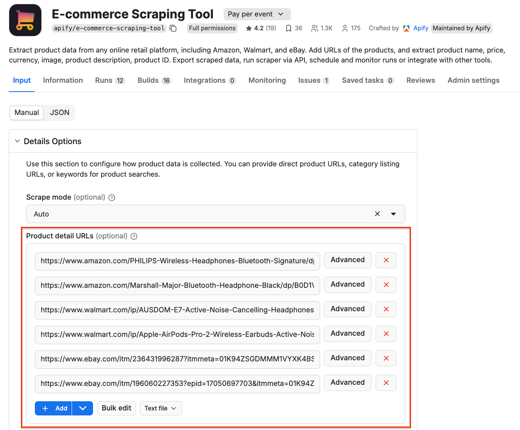Open Advanced options for the AUSDOM Walmart URL

(347, 309)
